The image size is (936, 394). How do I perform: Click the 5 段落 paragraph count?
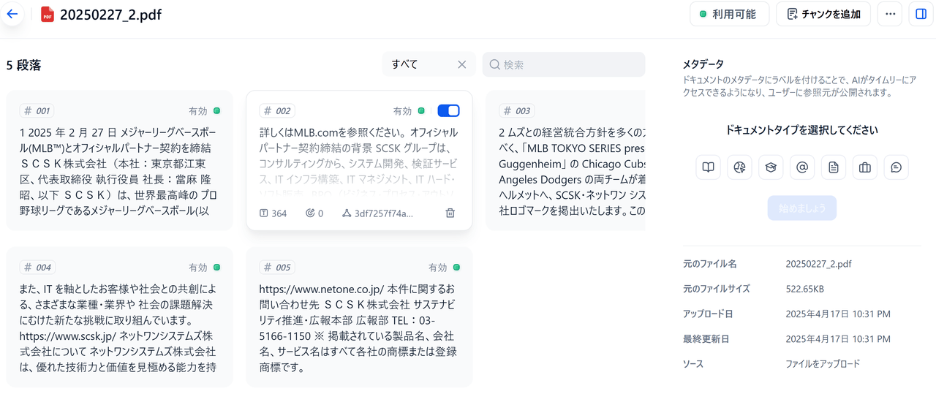tap(24, 65)
